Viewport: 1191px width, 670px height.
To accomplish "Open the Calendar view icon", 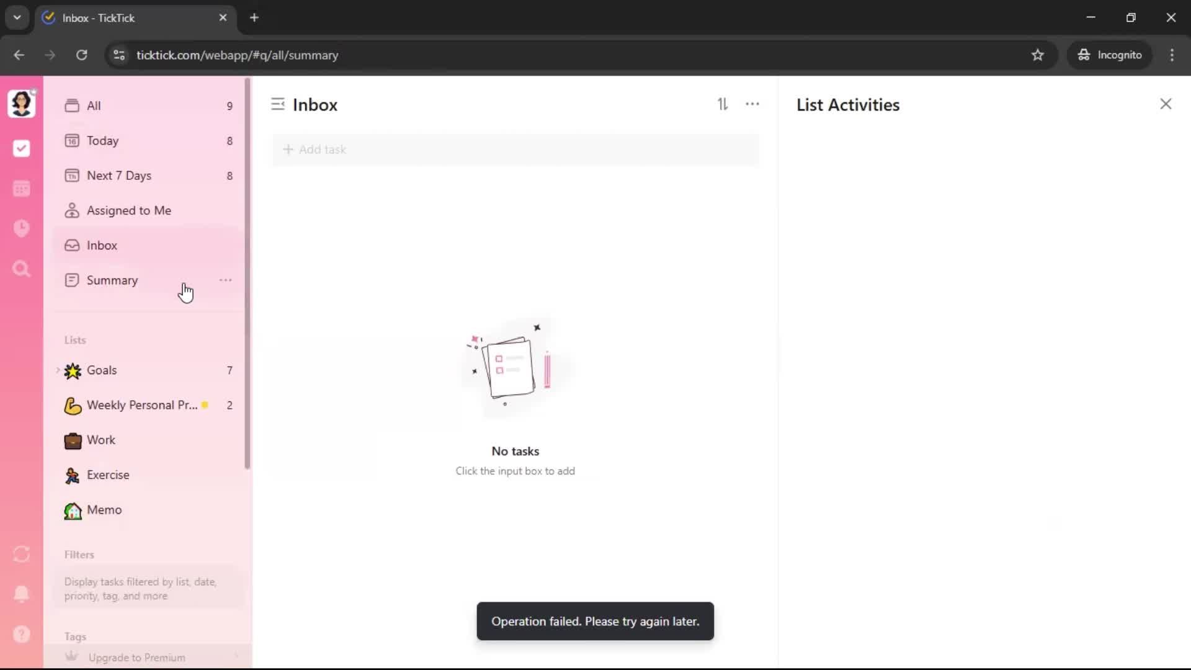I will click(x=21, y=189).
